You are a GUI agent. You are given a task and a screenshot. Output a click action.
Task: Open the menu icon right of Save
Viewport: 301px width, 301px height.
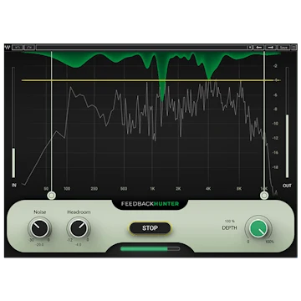293,48
